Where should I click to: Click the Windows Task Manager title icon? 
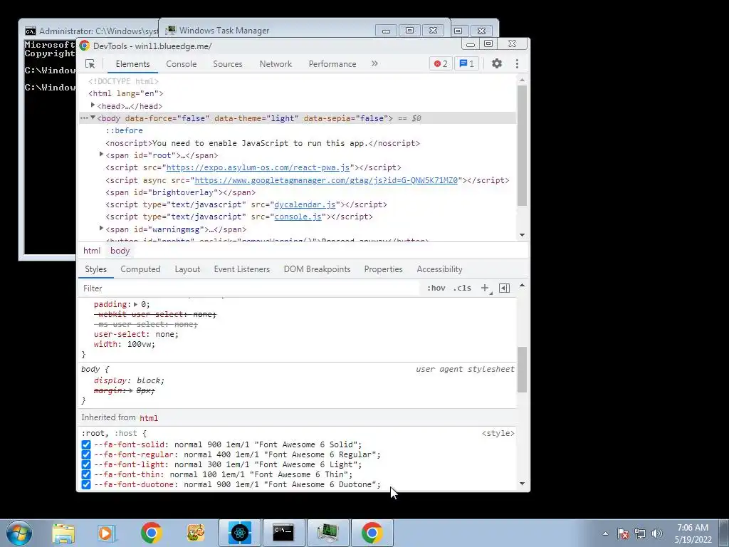tap(171, 30)
